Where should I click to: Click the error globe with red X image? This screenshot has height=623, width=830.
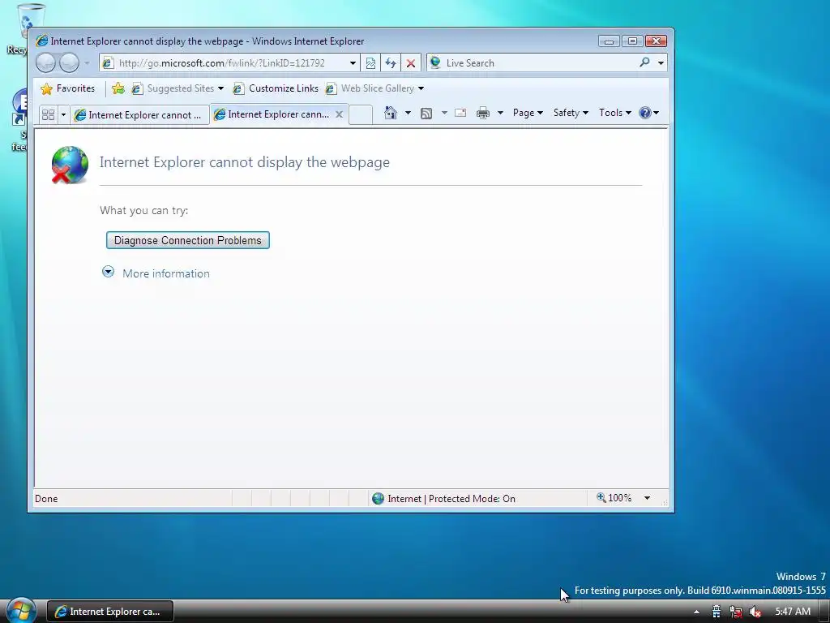coord(70,165)
